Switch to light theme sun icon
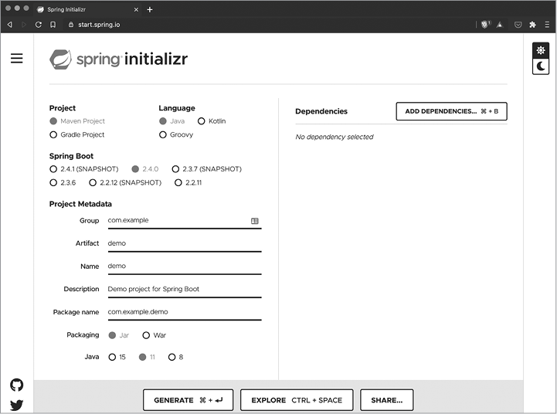Screen dimensions: 557x414 542,50
